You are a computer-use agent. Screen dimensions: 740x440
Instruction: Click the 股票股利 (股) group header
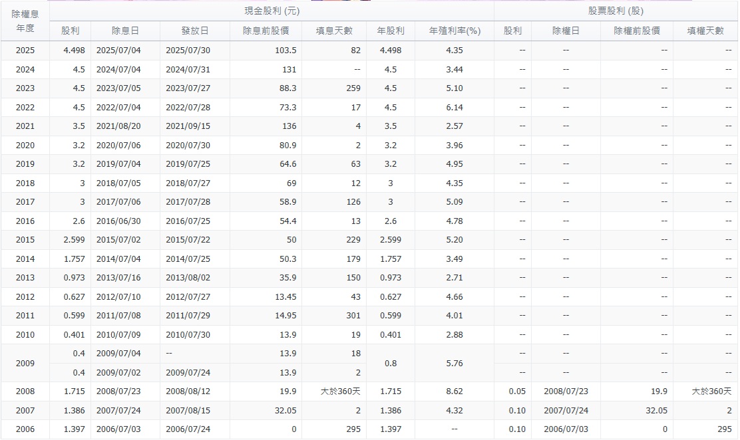[616, 11]
